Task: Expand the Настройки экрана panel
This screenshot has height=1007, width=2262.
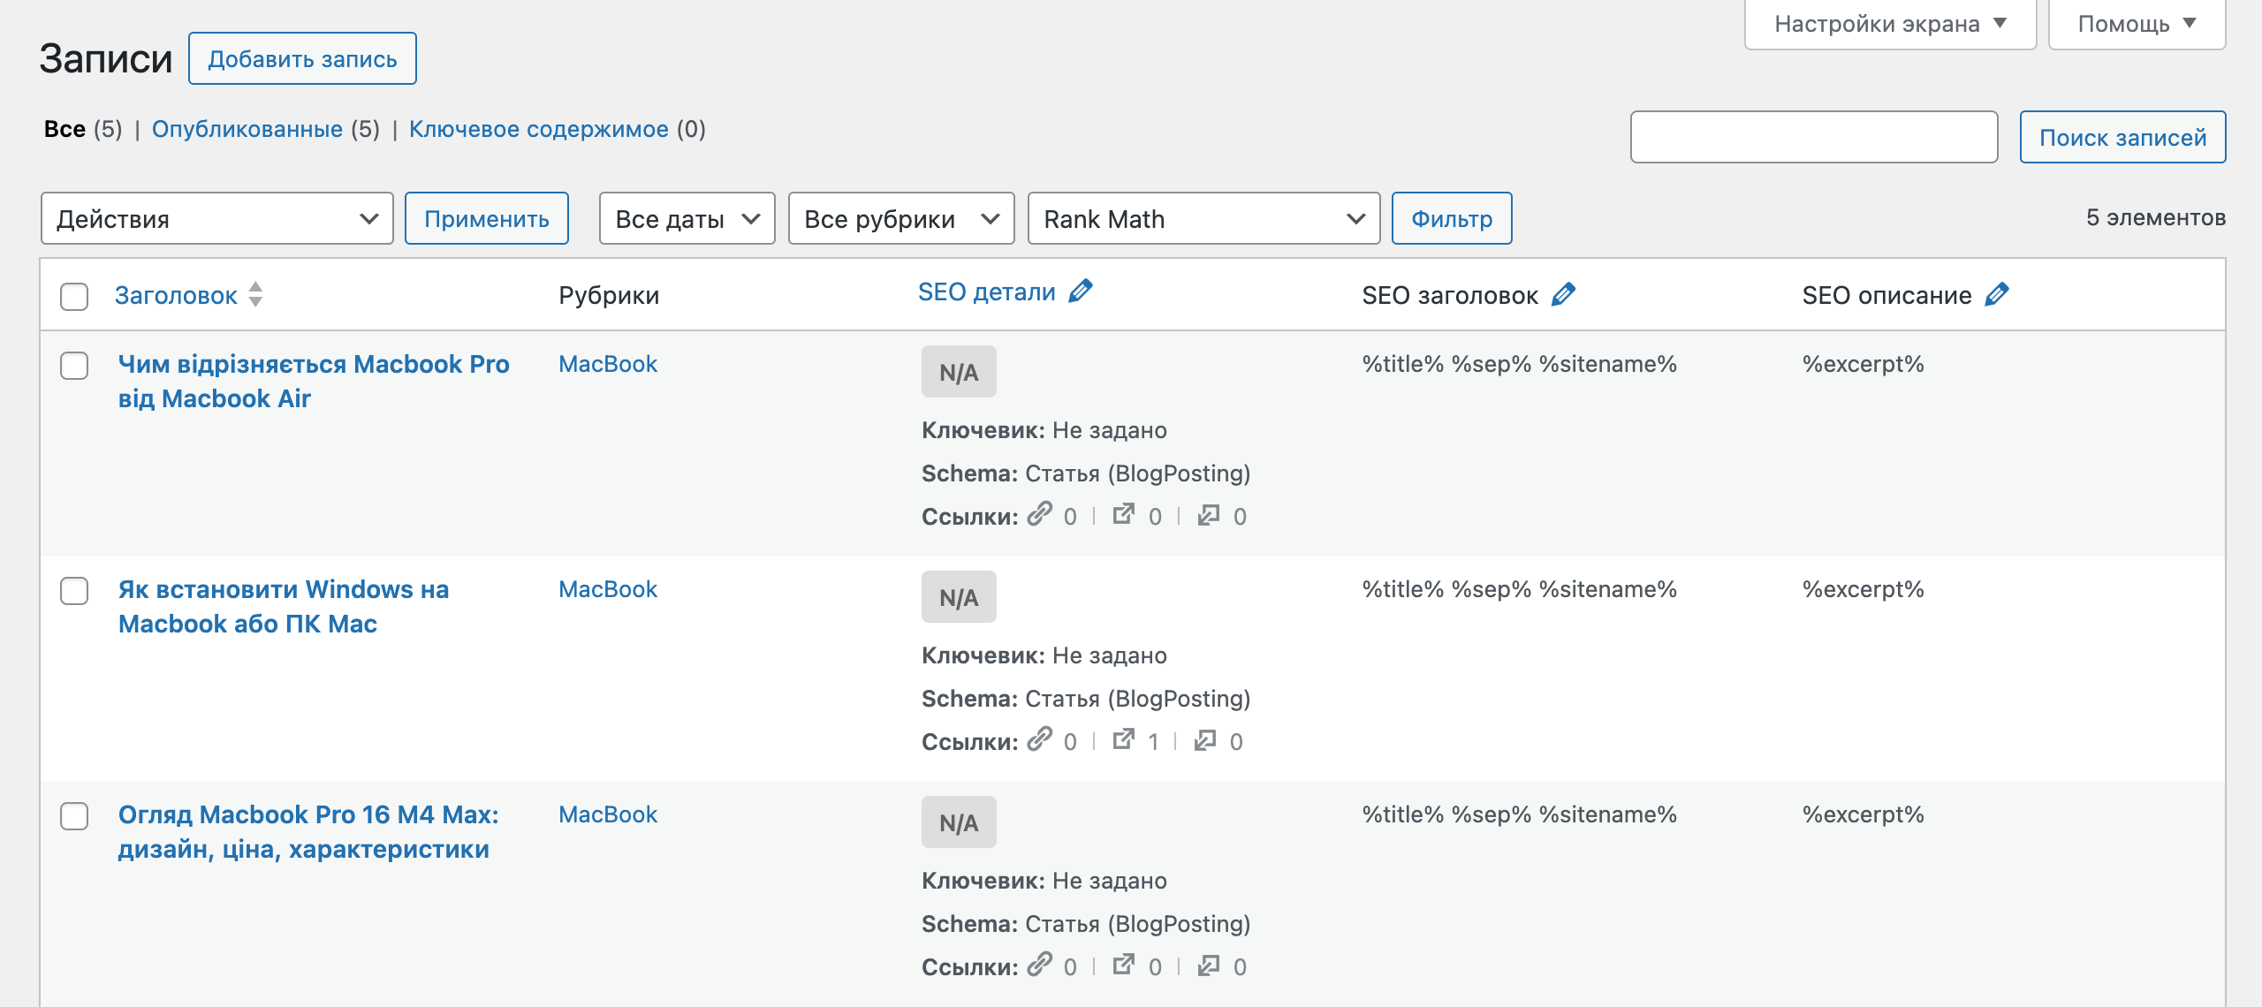Action: pos(1890,24)
